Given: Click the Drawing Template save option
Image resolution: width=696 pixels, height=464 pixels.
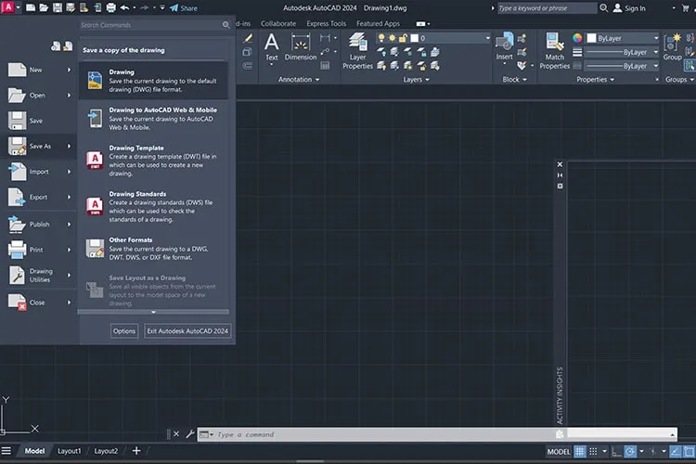Looking at the screenshot, I should pyautogui.click(x=153, y=161).
